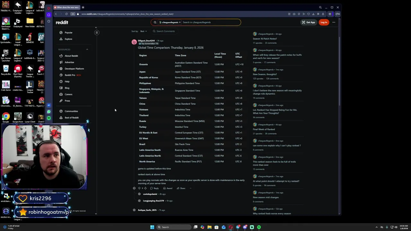Click page vertical scrollbar
The width and height of the screenshot is (411, 231).
click(339, 71)
